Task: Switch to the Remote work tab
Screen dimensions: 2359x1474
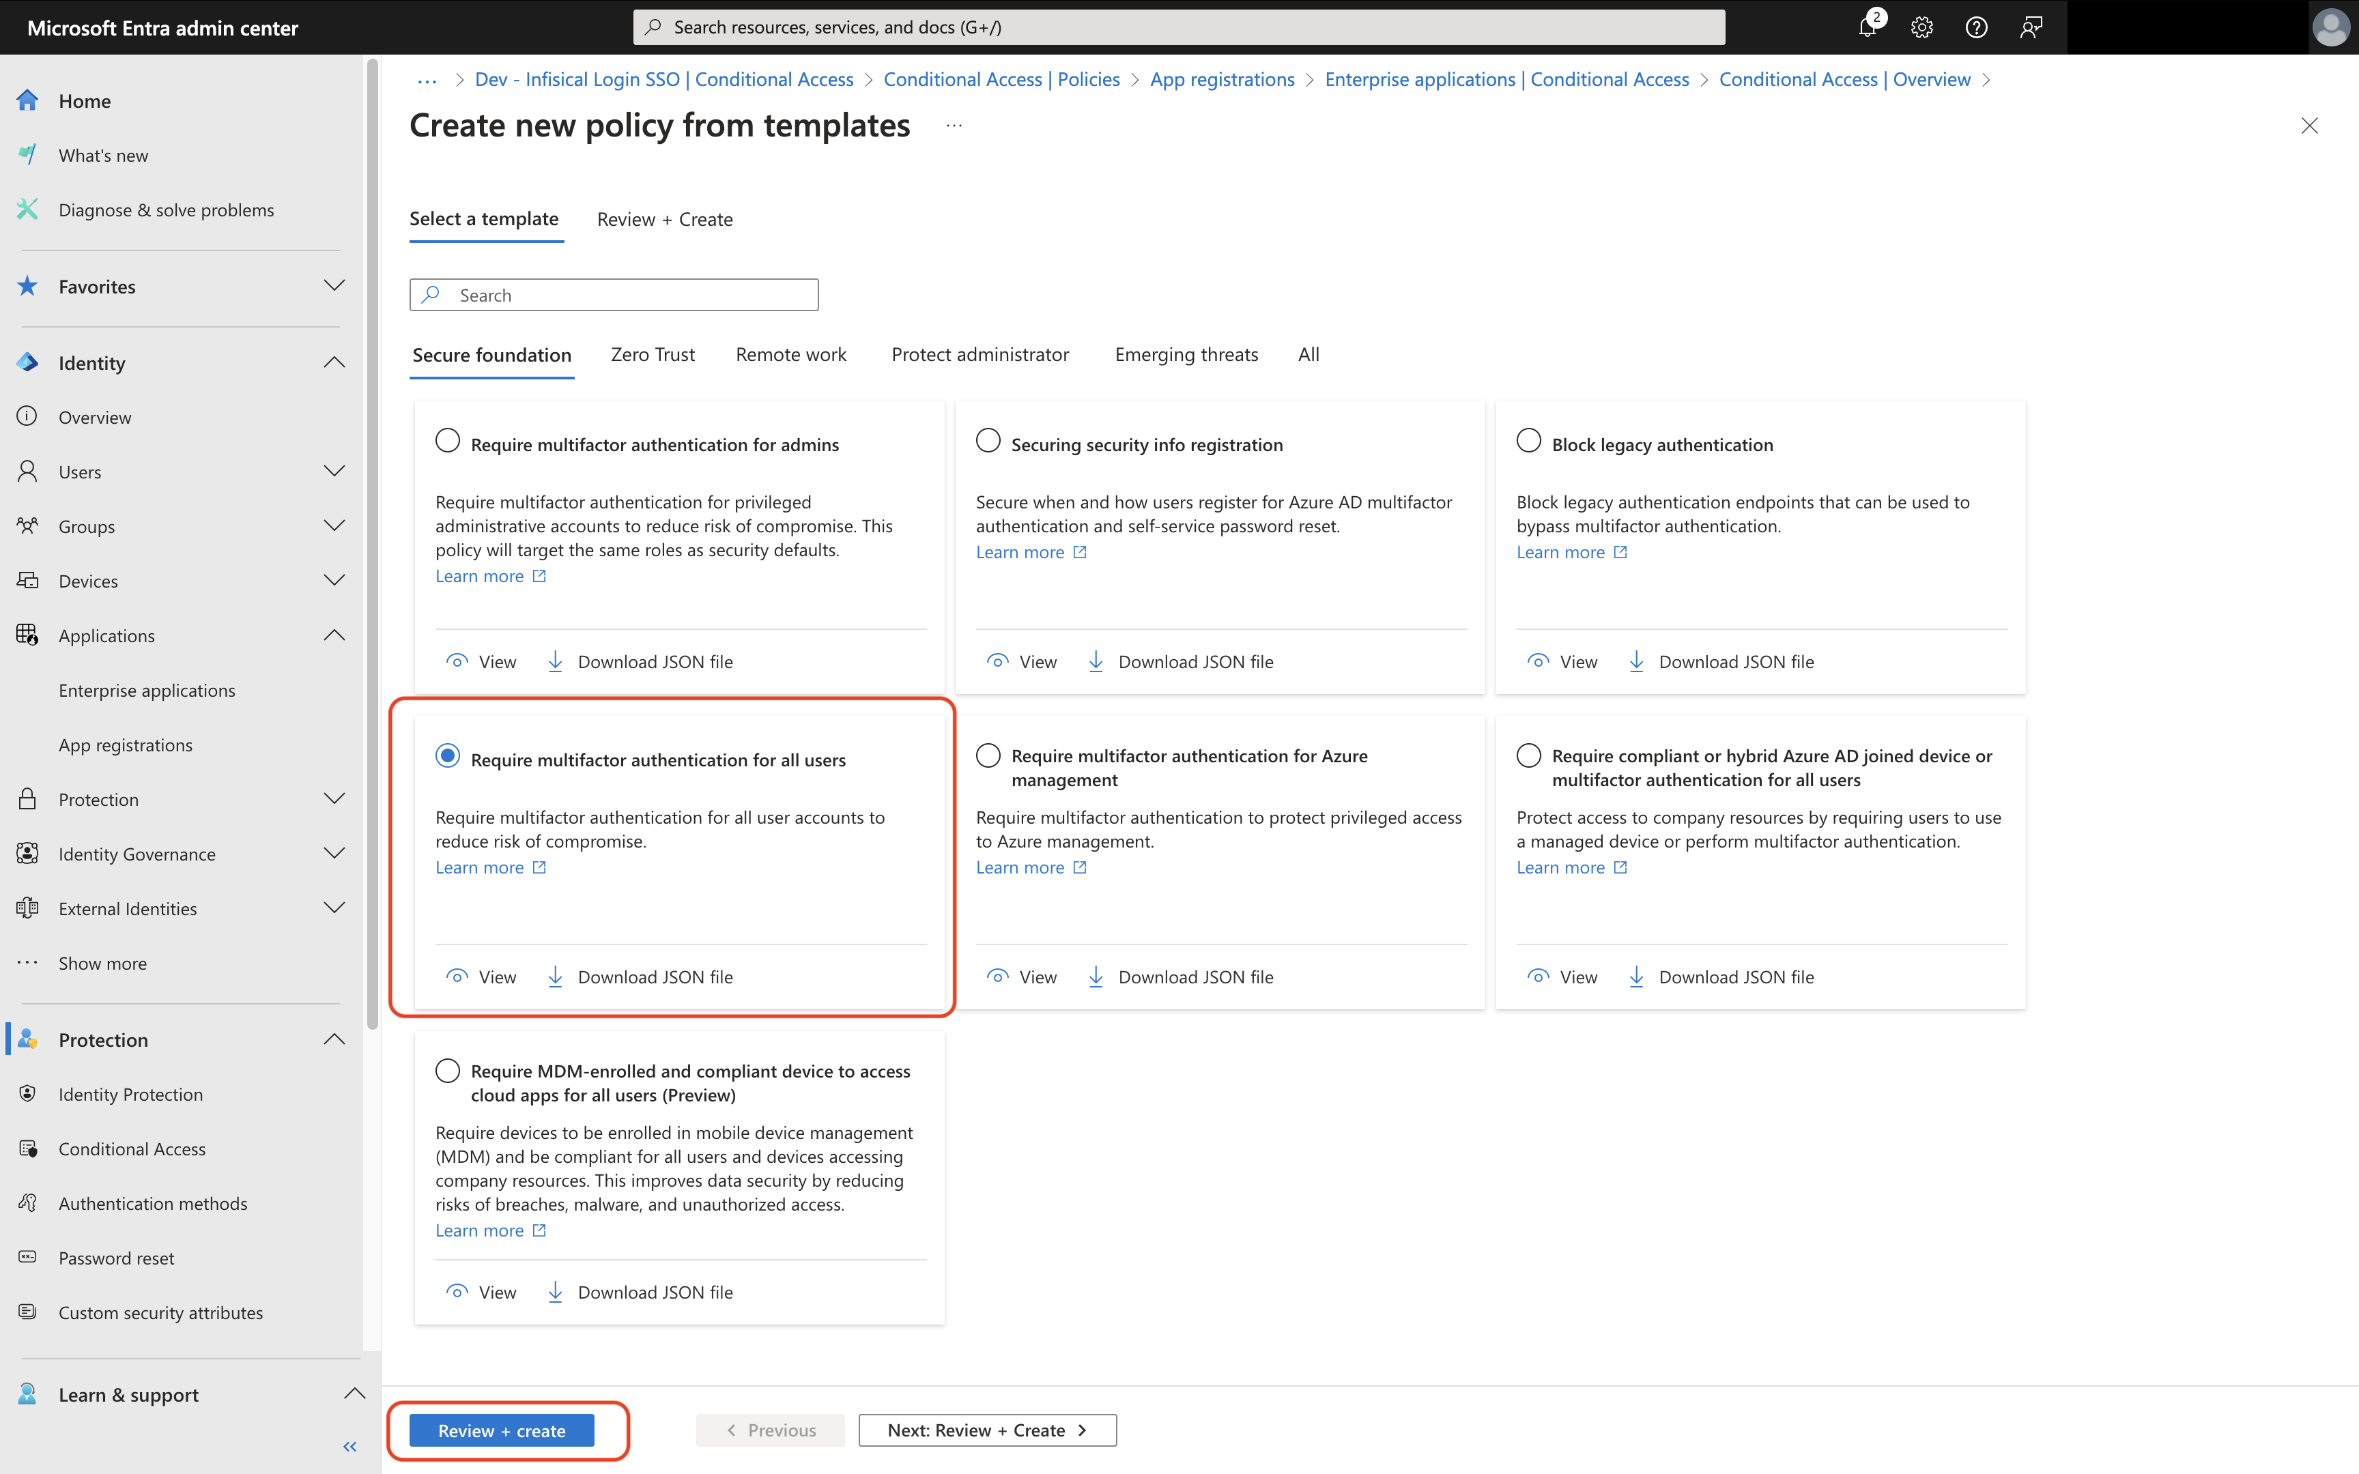Action: pyautogui.click(x=792, y=355)
